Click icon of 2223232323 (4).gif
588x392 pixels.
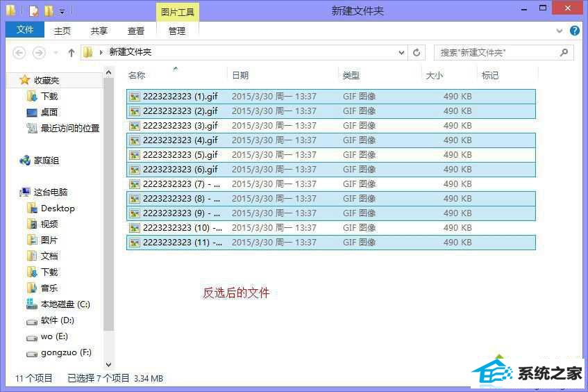[134, 140]
